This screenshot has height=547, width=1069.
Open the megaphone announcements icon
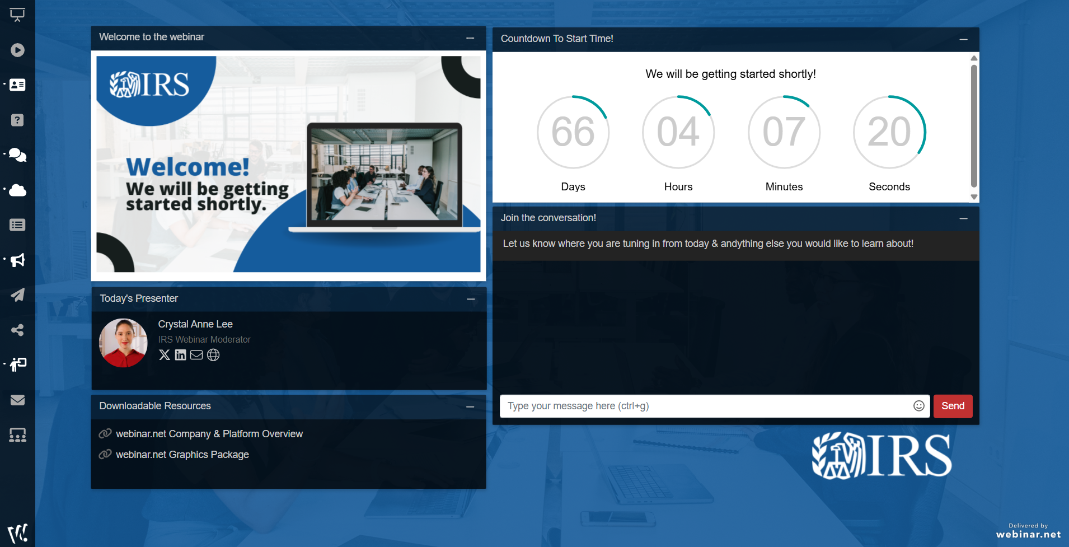[17, 260]
